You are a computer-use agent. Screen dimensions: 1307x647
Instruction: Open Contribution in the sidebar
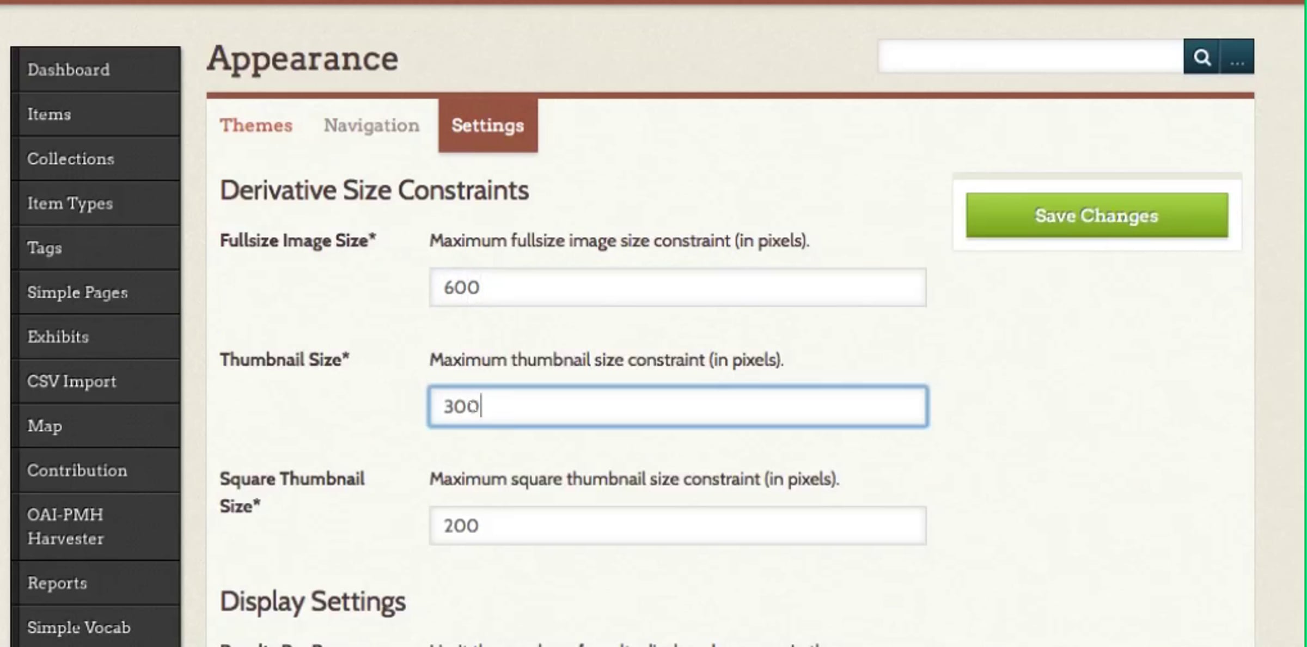pos(96,470)
